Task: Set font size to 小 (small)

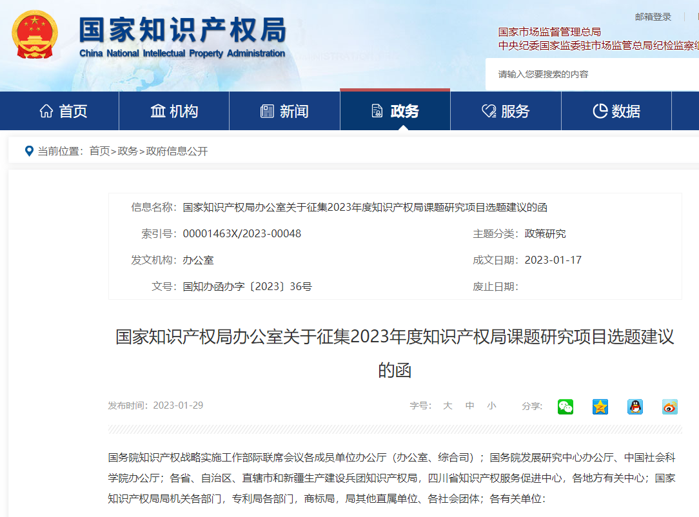Action: click(x=492, y=406)
